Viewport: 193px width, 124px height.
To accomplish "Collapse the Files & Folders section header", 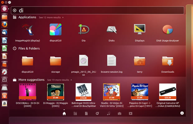I will [x=29, y=48].
